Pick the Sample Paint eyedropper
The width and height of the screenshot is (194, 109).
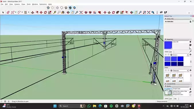[190, 51]
